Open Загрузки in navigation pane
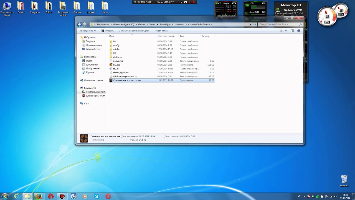Image resolution: width=355 pixels, height=200 pixels. [90, 41]
